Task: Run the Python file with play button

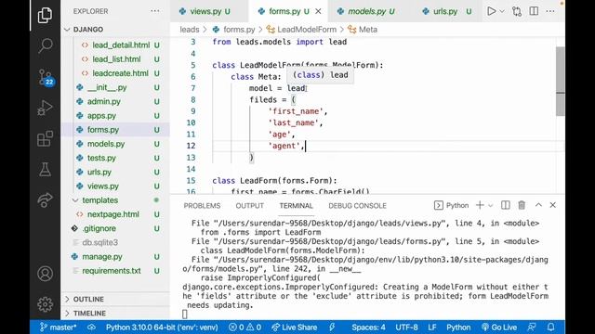Action: [492, 11]
